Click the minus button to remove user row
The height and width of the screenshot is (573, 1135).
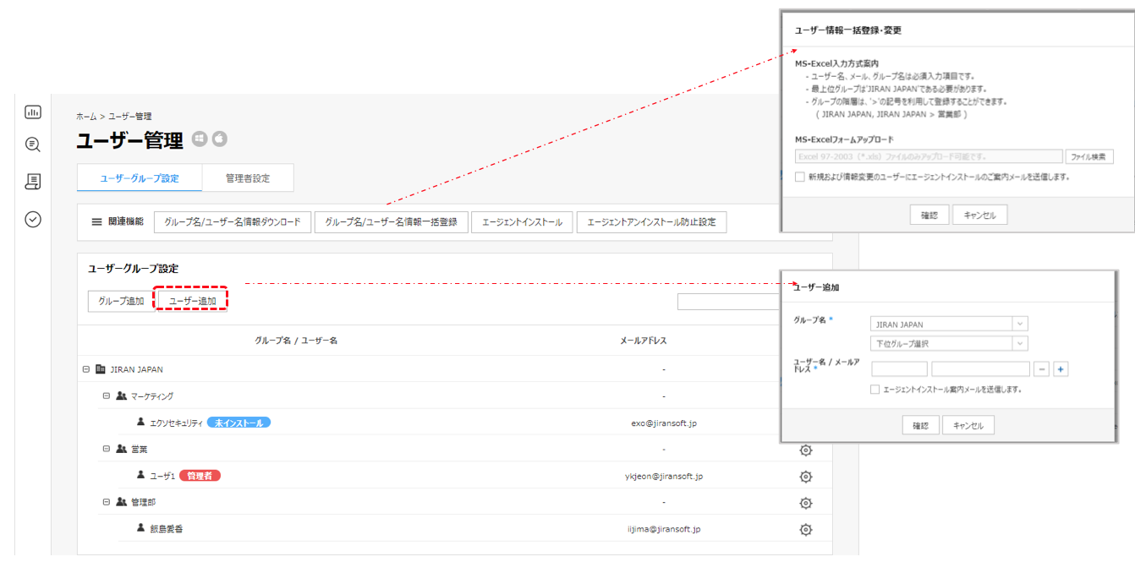1042,369
